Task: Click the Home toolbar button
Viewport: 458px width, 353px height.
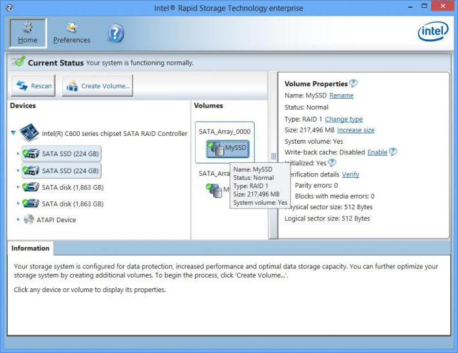Action: (x=27, y=33)
